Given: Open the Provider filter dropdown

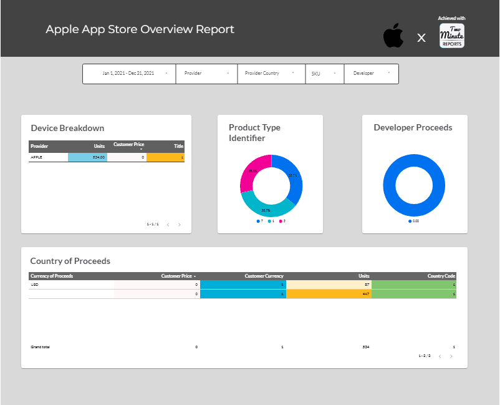Looking at the screenshot, I should click(206, 74).
